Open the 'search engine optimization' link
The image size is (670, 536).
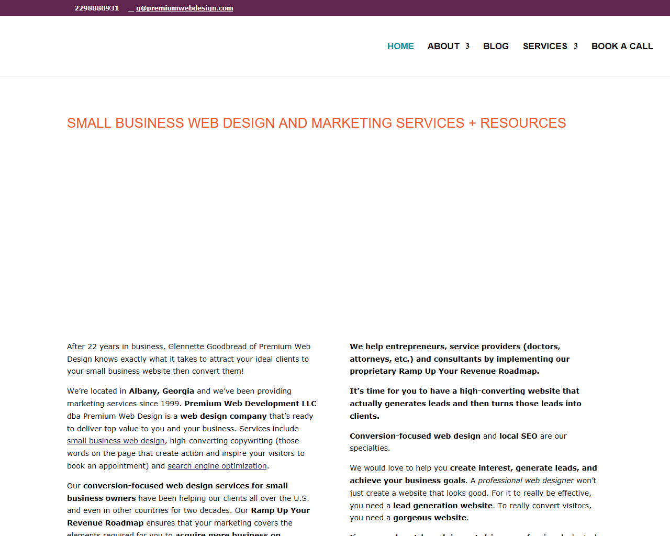pyautogui.click(x=217, y=466)
